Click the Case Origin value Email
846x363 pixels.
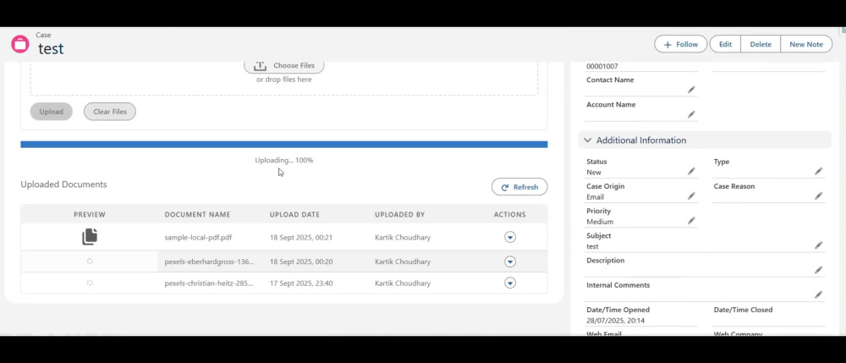(595, 197)
